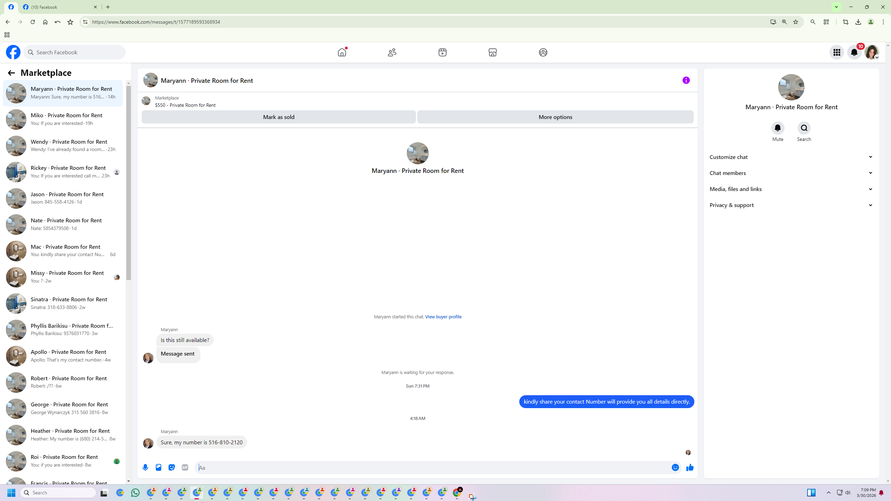Open Facebook notifications bell

854,52
